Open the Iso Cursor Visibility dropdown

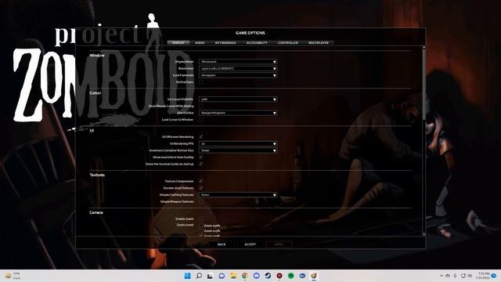click(x=238, y=99)
